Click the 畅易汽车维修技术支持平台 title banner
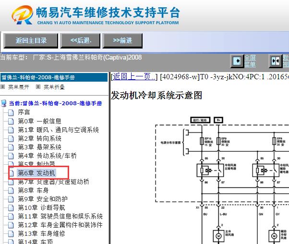289x244 pixels. [108, 15]
